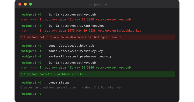Click the 'touch /etc/pve/priv/authkey.key' command

point(76,51)
